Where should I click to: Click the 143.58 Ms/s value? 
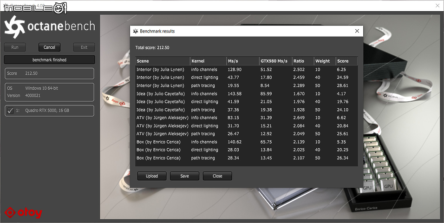(235, 93)
